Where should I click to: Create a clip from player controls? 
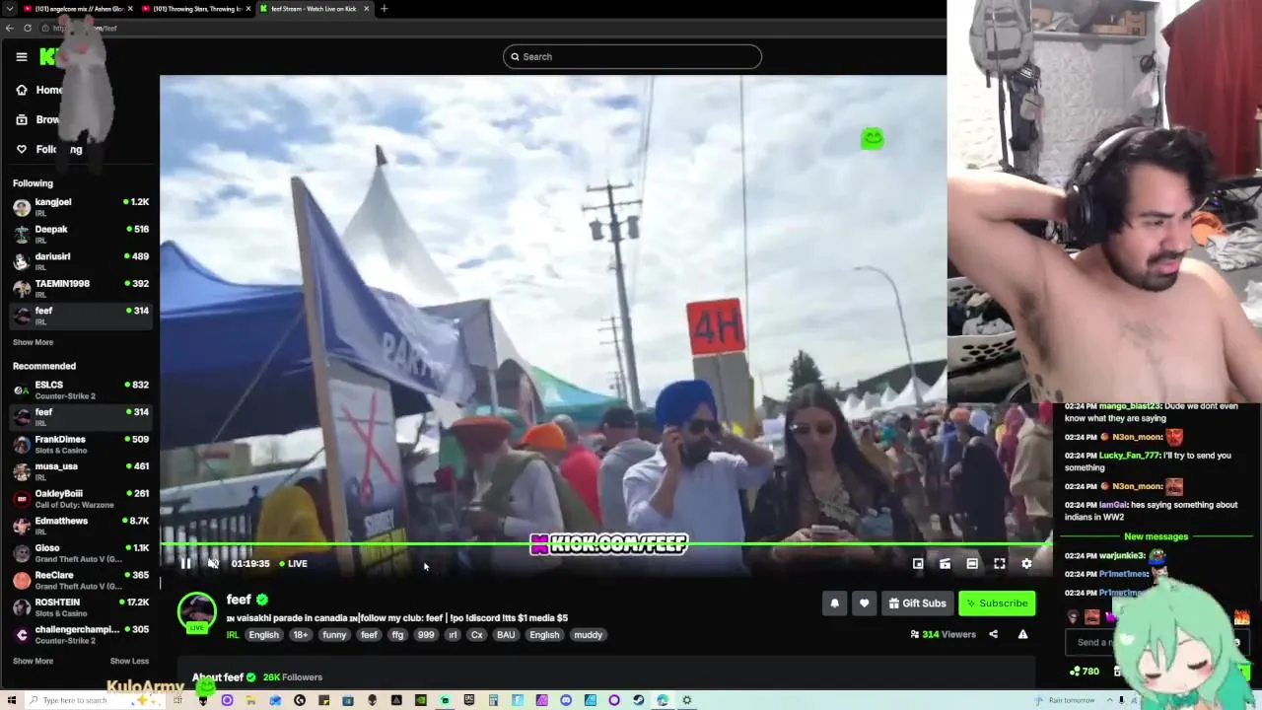point(945,564)
